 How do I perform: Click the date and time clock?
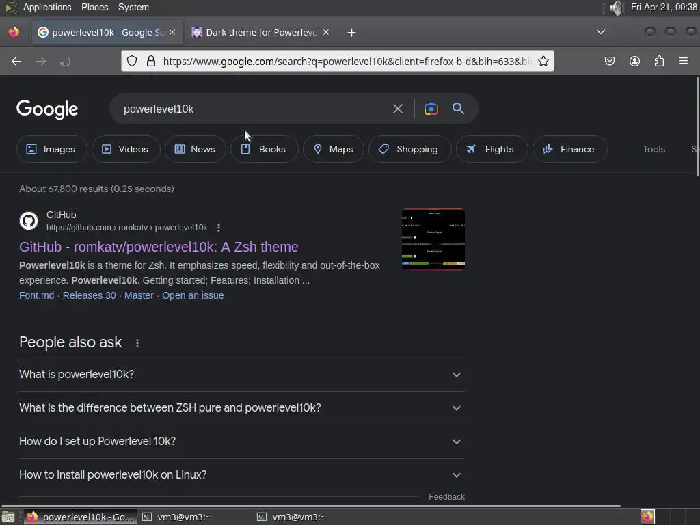664,7
